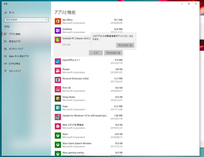Click the 319 MB size of OpenOffice
Screen dimensions: 204x157
coord(119,60)
